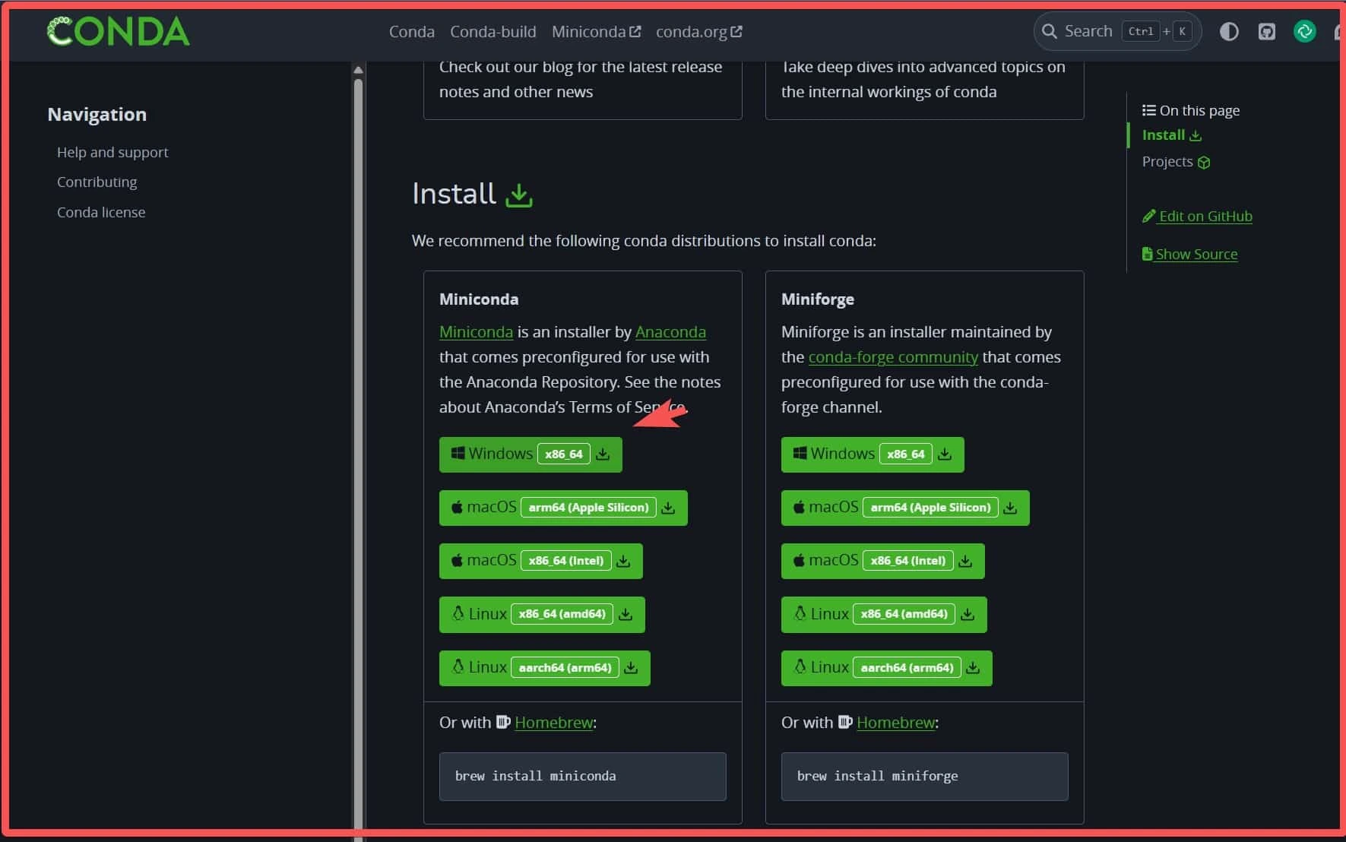1346x842 pixels.
Task: Open the Anaconda link
Action: [x=670, y=331]
